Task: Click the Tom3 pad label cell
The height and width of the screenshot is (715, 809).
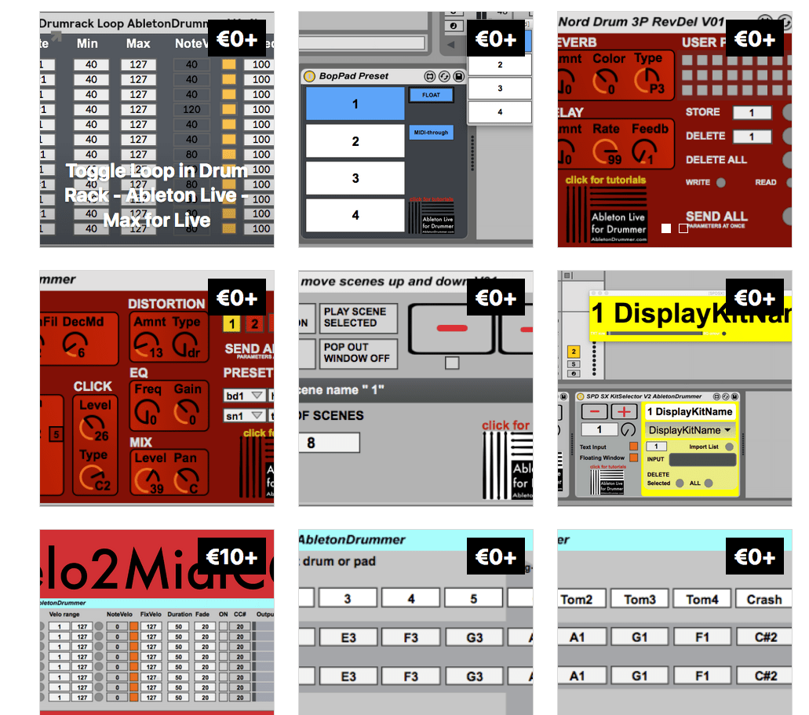Action: click(x=640, y=599)
